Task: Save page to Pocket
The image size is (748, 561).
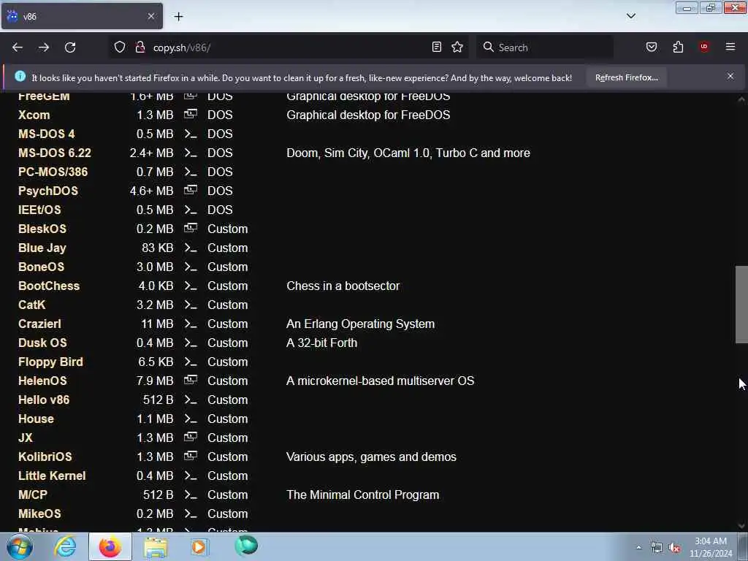Action: click(x=652, y=47)
